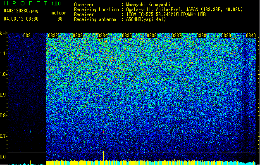Click the 1.1 frequency axis label

coord(3,54)
